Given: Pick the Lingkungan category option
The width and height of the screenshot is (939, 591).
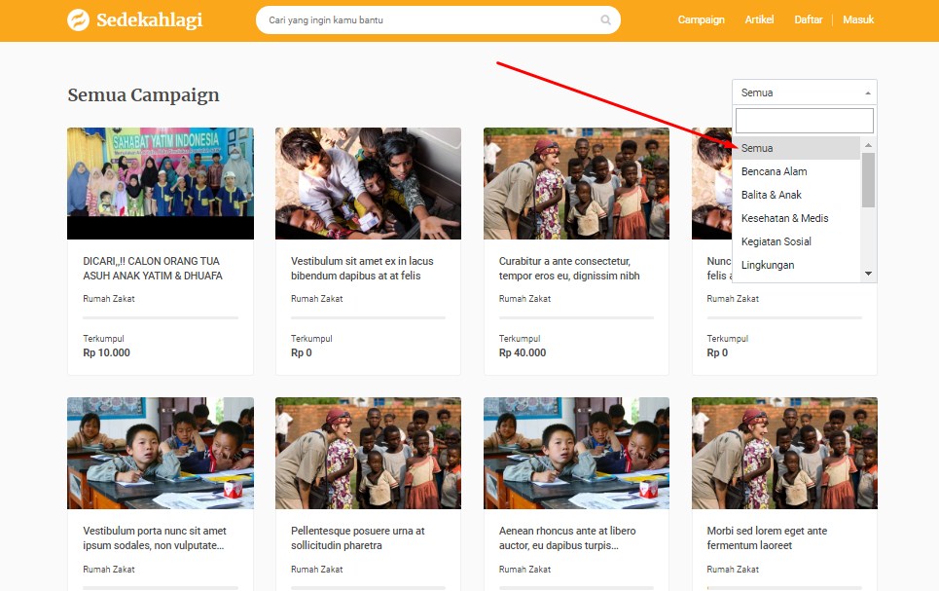Looking at the screenshot, I should tap(797, 265).
